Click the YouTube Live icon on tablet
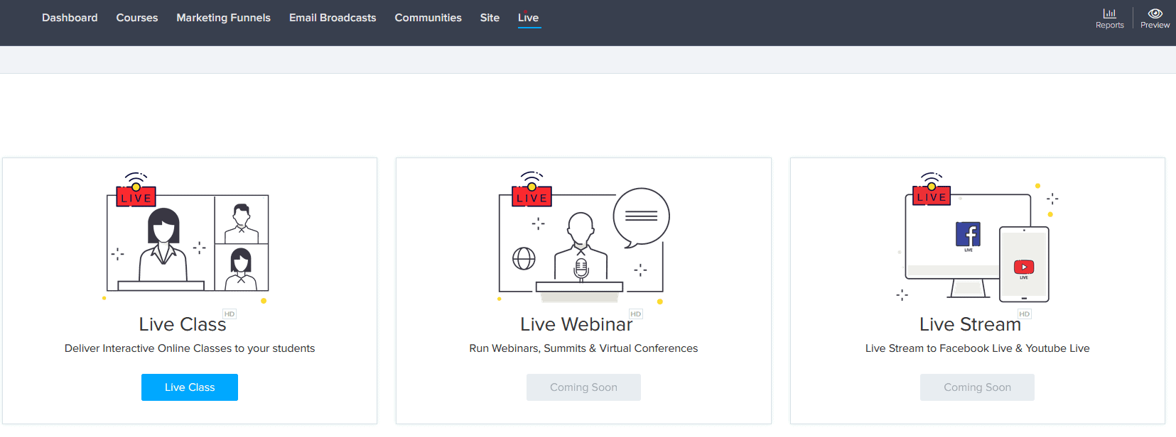 pyautogui.click(x=1023, y=267)
